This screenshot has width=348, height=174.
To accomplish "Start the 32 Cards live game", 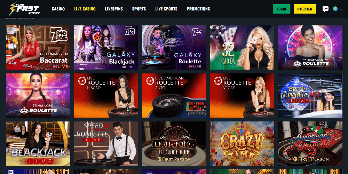I will [x=242, y=47].
